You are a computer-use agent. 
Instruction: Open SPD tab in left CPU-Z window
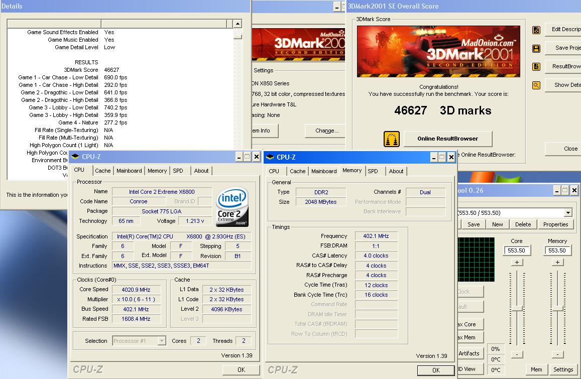coord(178,171)
